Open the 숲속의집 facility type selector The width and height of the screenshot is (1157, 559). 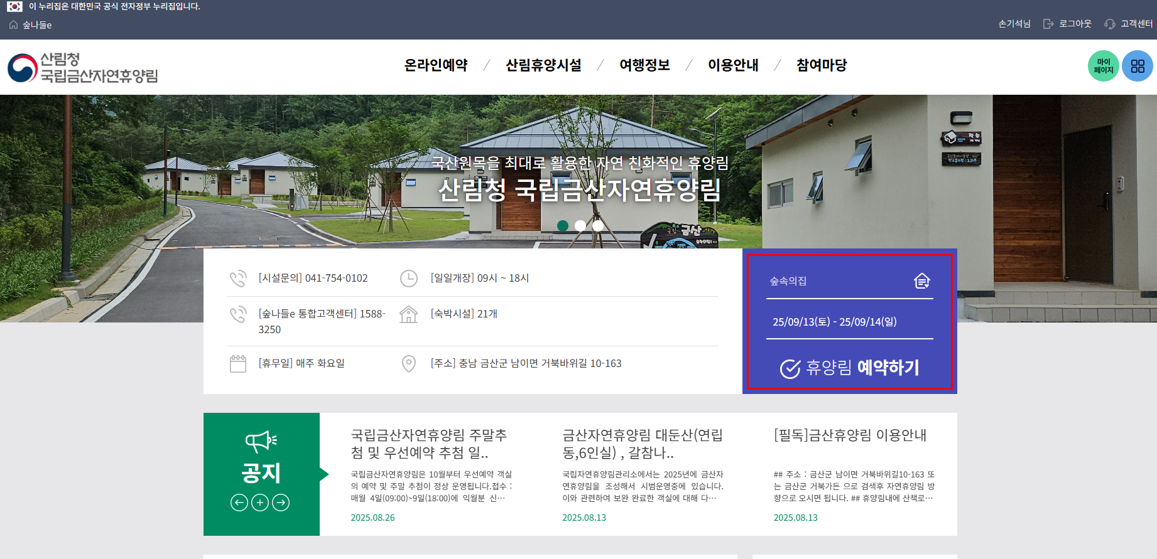pos(850,282)
